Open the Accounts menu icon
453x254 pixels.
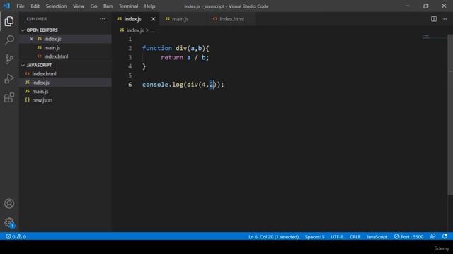point(9,204)
